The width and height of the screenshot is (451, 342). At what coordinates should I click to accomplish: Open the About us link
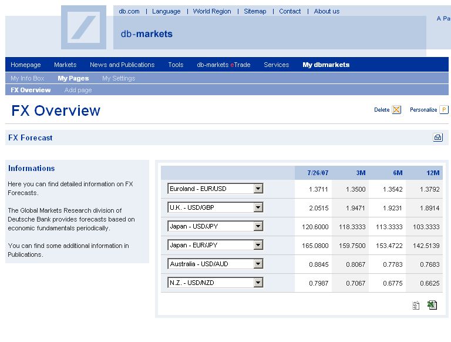coord(327,11)
